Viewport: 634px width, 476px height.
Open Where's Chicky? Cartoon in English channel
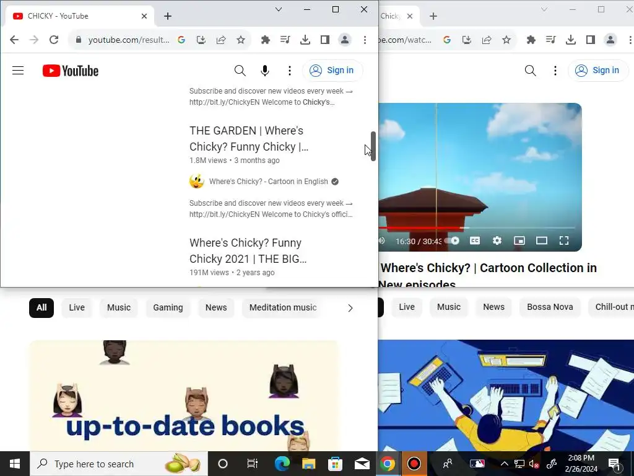[x=269, y=182]
